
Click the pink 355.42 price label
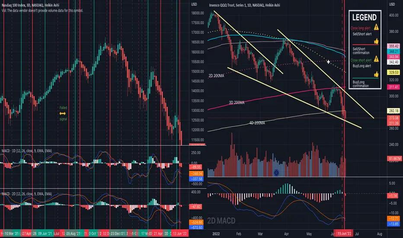pos(393,46)
